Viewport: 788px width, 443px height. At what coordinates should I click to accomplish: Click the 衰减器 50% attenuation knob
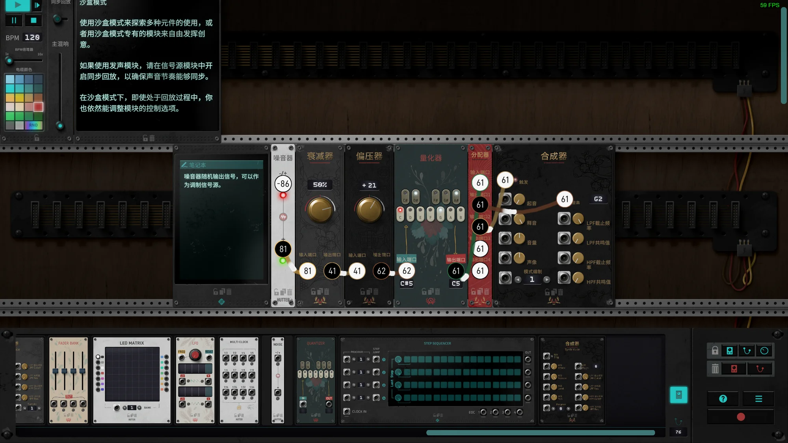point(320,209)
